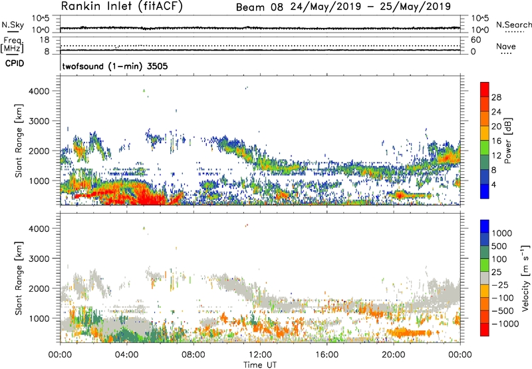Click the "2000" range tick of velocity panel
This screenshot has height=369, width=532.
[39, 288]
